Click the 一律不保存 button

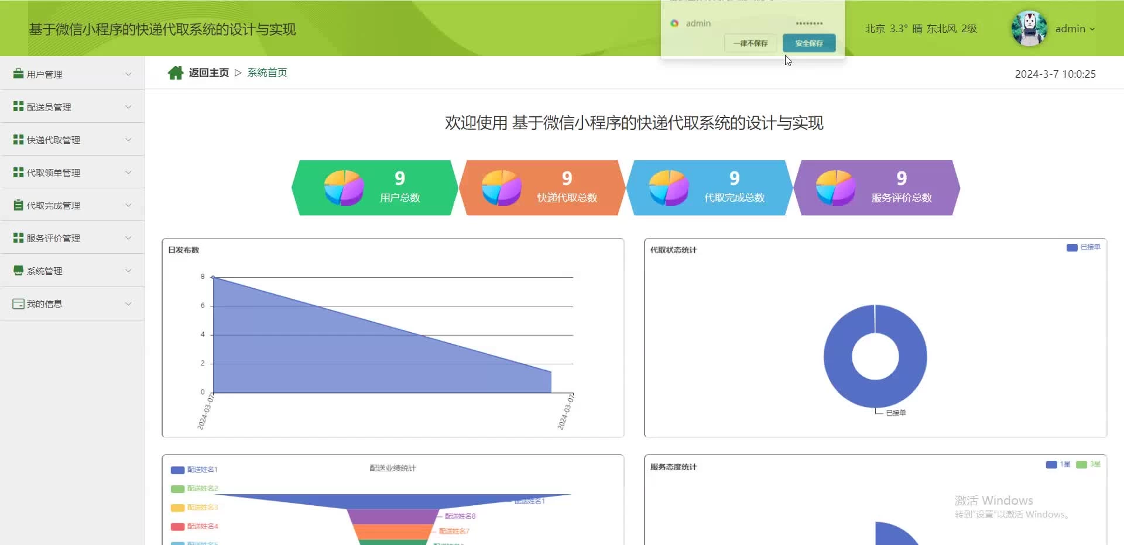pos(751,43)
